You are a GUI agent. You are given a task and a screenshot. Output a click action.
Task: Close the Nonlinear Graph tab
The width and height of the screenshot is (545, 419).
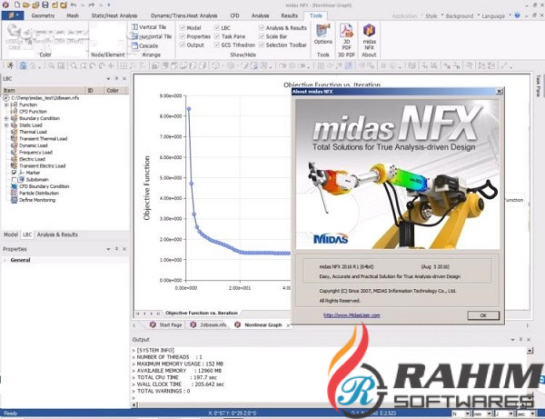point(288,325)
